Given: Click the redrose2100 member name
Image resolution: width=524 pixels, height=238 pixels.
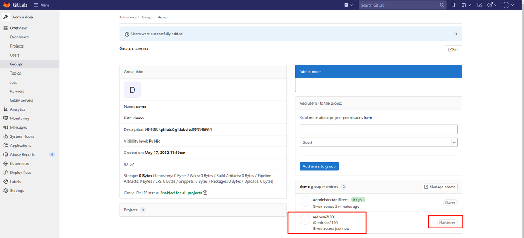Looking at the screenshot, I should [323, 217].
